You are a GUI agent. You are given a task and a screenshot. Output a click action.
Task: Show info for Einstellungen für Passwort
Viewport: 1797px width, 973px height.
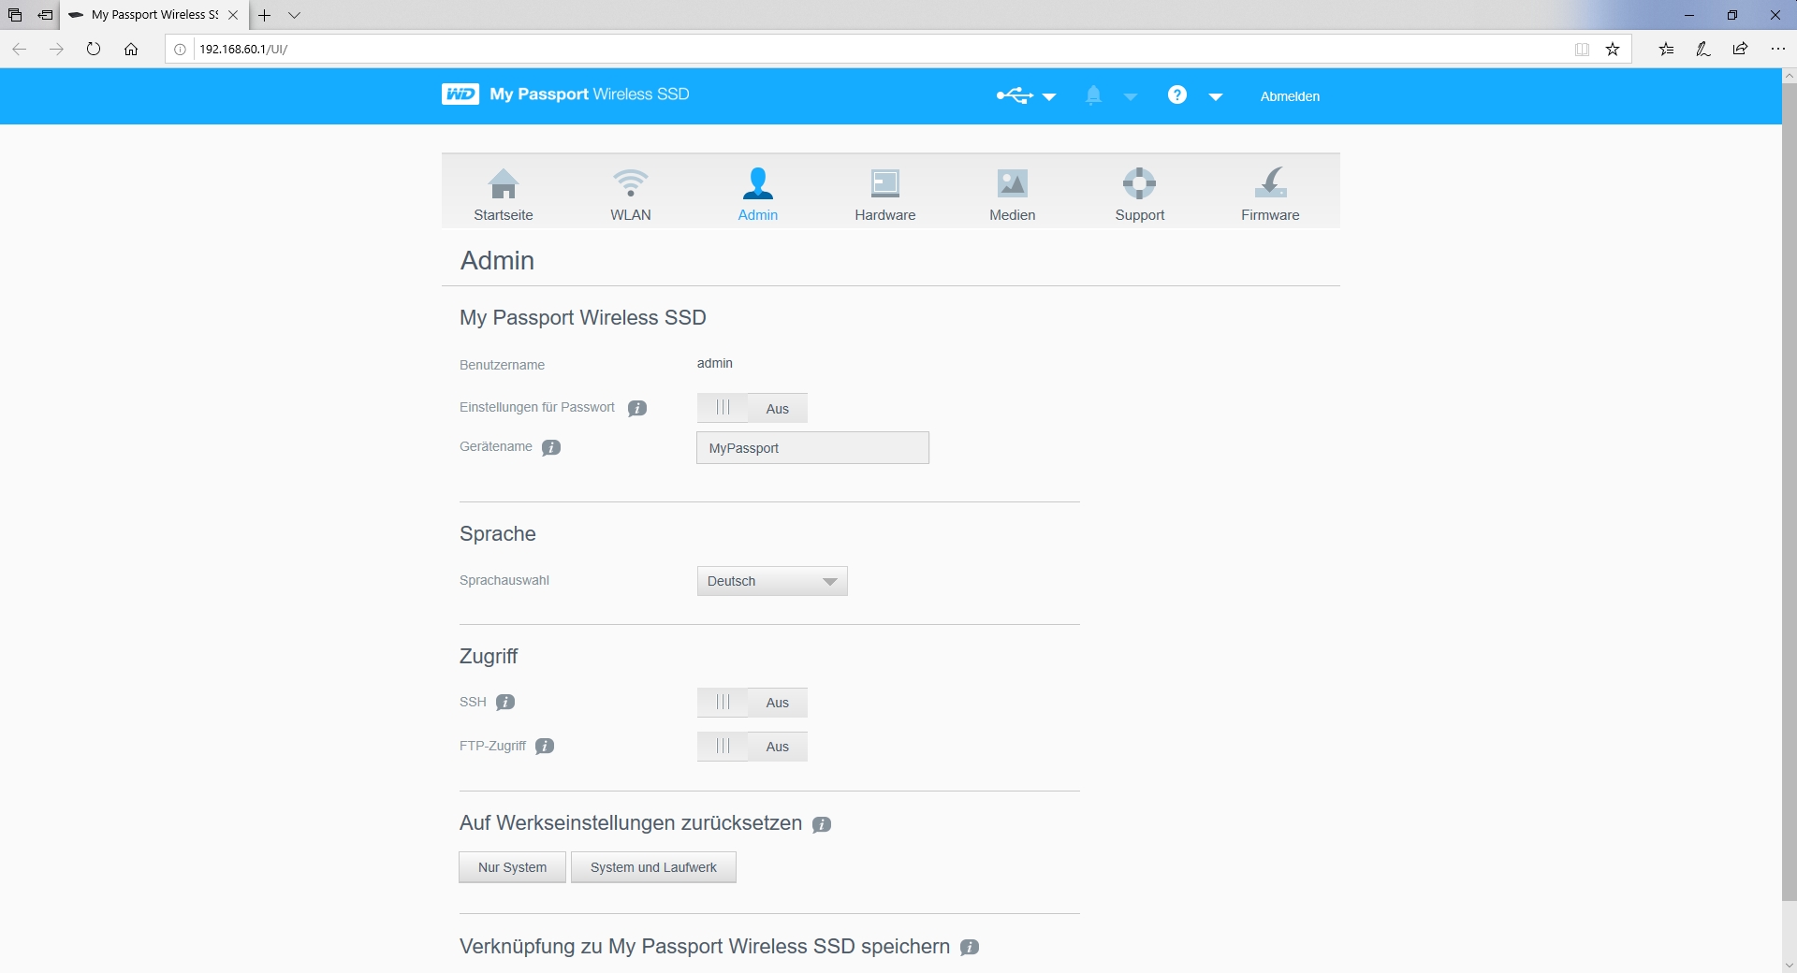pyautogui.click(x=637, y=408)
